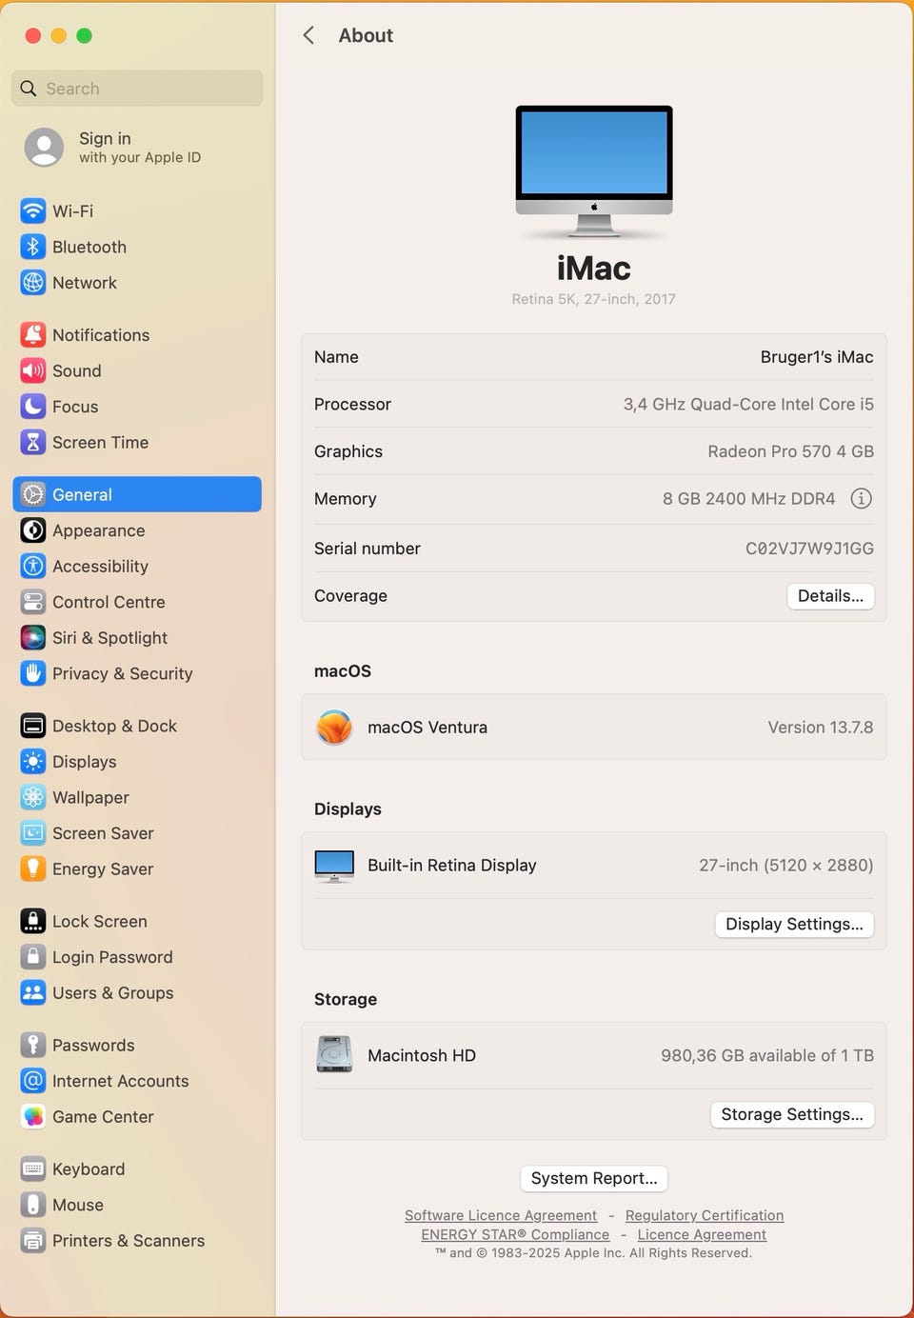Screen dimensions: 914x1318
Task: Click Radeon Pro 570 4 GB text
Action: point(790,451)
